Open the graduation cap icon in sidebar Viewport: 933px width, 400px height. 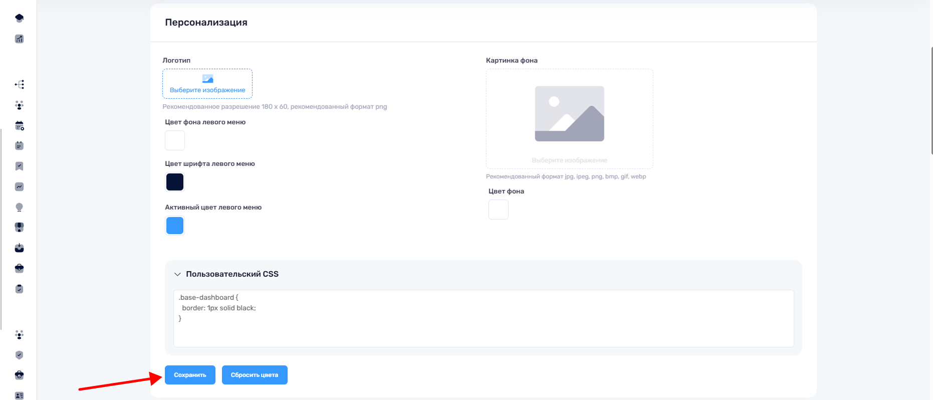coord(19,19)
